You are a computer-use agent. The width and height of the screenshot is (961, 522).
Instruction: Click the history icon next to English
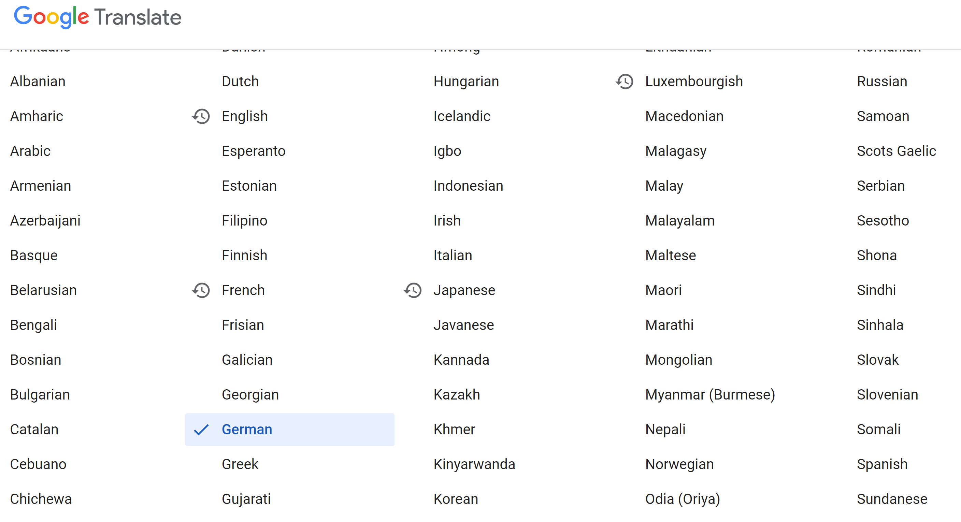pos(201,116)
